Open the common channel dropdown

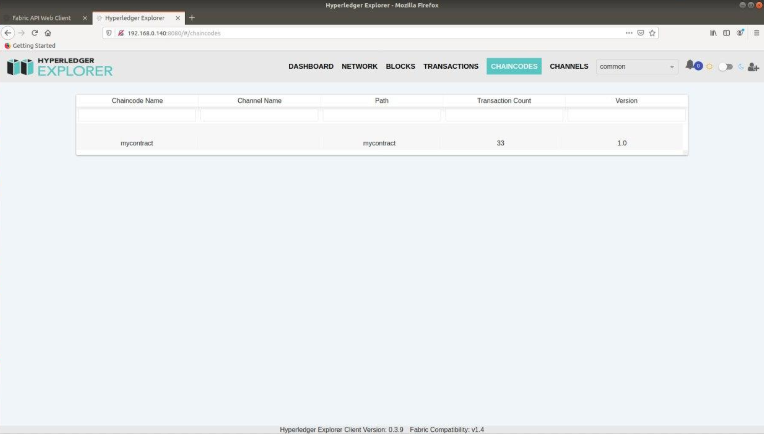tap(637, 67)
